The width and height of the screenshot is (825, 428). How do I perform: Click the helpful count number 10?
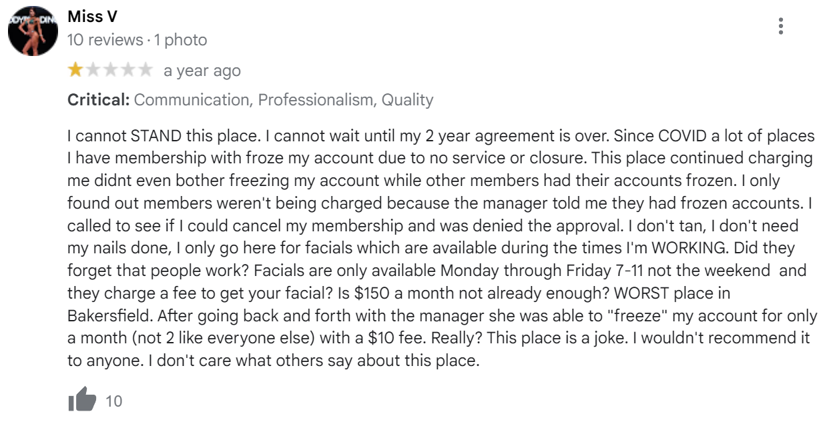click(114, 401)
